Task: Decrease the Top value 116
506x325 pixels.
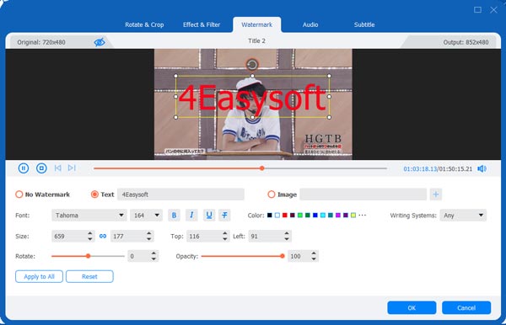Action: point(225,239)
